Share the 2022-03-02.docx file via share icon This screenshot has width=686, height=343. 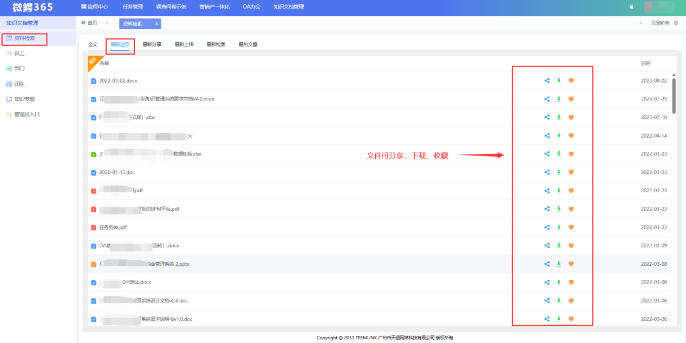click(x=546, y=80)
